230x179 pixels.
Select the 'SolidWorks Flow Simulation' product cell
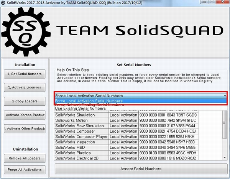(82, 126)
